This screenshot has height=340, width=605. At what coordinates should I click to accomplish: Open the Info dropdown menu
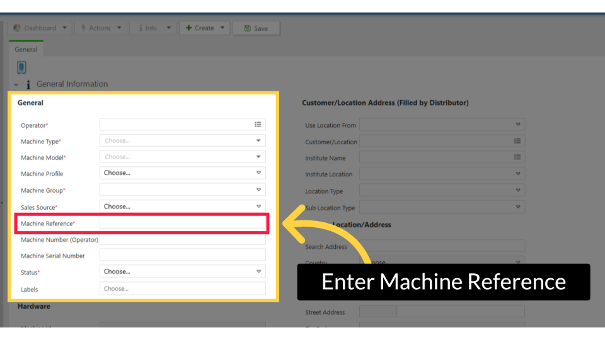point(153,28)
